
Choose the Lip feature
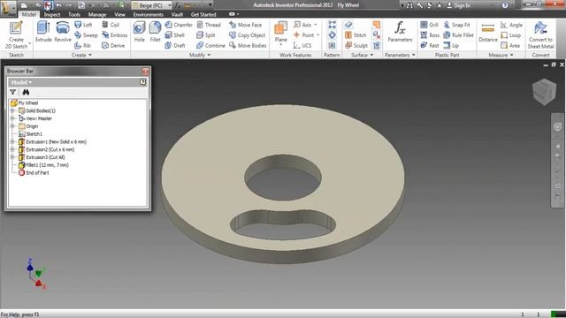451,46
